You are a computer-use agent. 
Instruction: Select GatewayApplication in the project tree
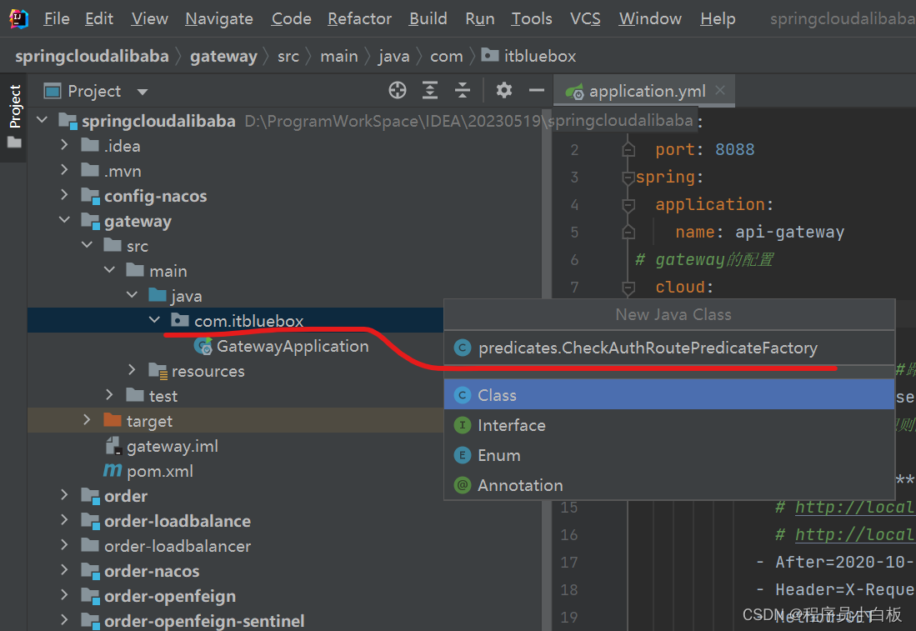pos(293,347)
